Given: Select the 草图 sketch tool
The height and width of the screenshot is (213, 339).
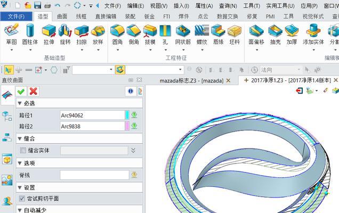Looking at the screenshot, I should click(x=11, y=35).
